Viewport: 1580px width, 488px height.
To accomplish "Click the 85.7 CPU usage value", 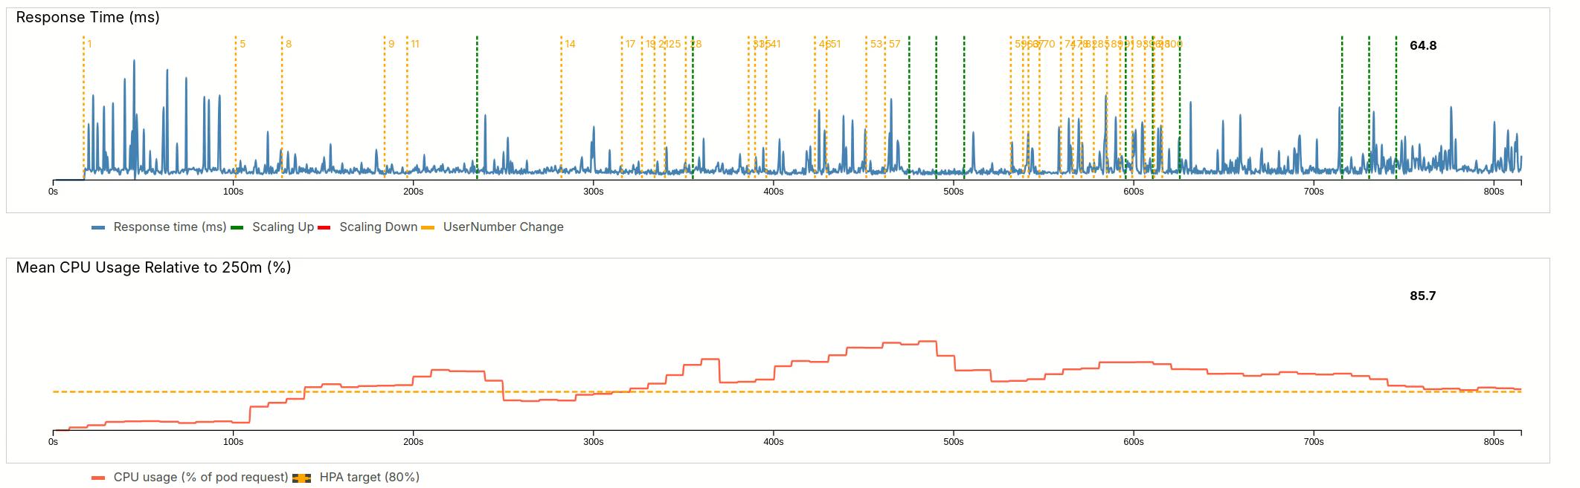I will (x=1422, y=296).
